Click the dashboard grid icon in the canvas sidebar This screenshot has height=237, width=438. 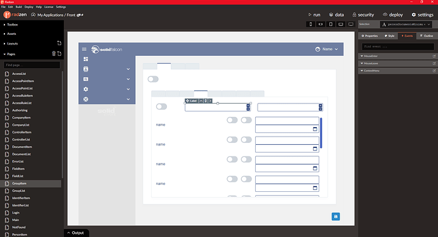coord(86,59)
